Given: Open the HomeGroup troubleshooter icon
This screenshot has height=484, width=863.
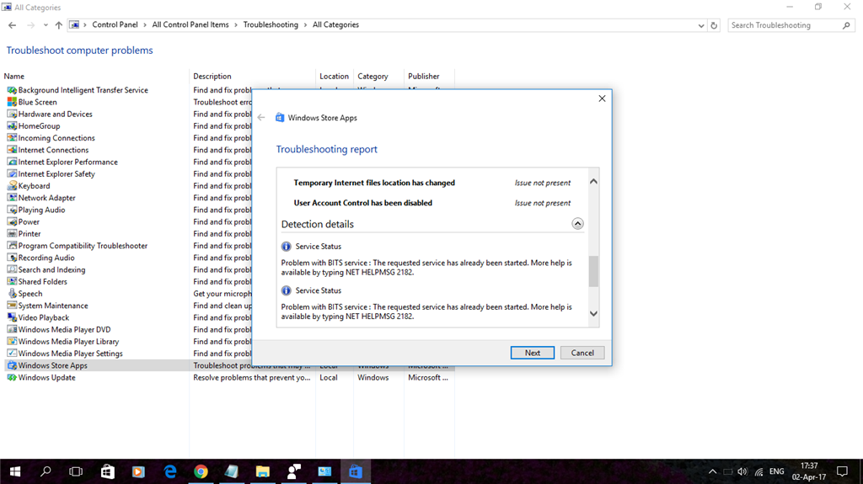Looking at the screenshot, I should point(12,126).
